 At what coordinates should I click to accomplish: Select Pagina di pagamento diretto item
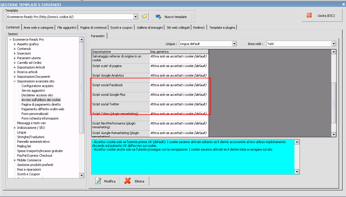coord(41,104)
